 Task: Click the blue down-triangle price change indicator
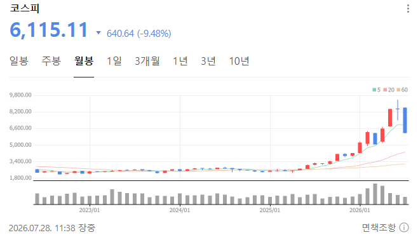click(98, 33)
